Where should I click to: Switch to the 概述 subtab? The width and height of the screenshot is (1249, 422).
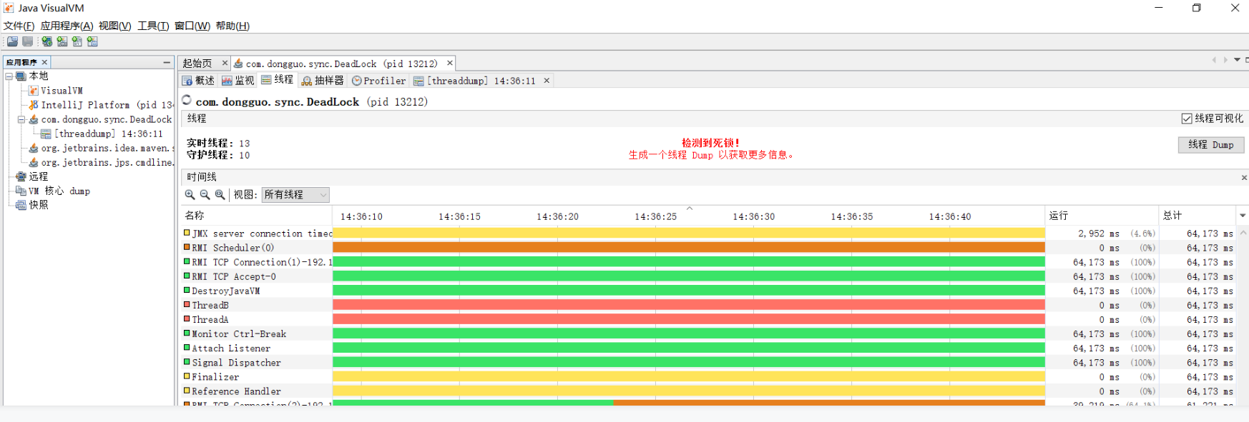point(198,81)
